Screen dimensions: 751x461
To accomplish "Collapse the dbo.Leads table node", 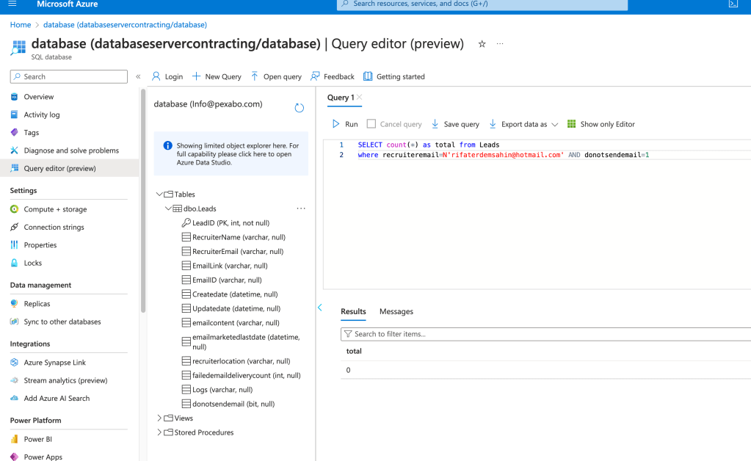I will tap(168, 208).
